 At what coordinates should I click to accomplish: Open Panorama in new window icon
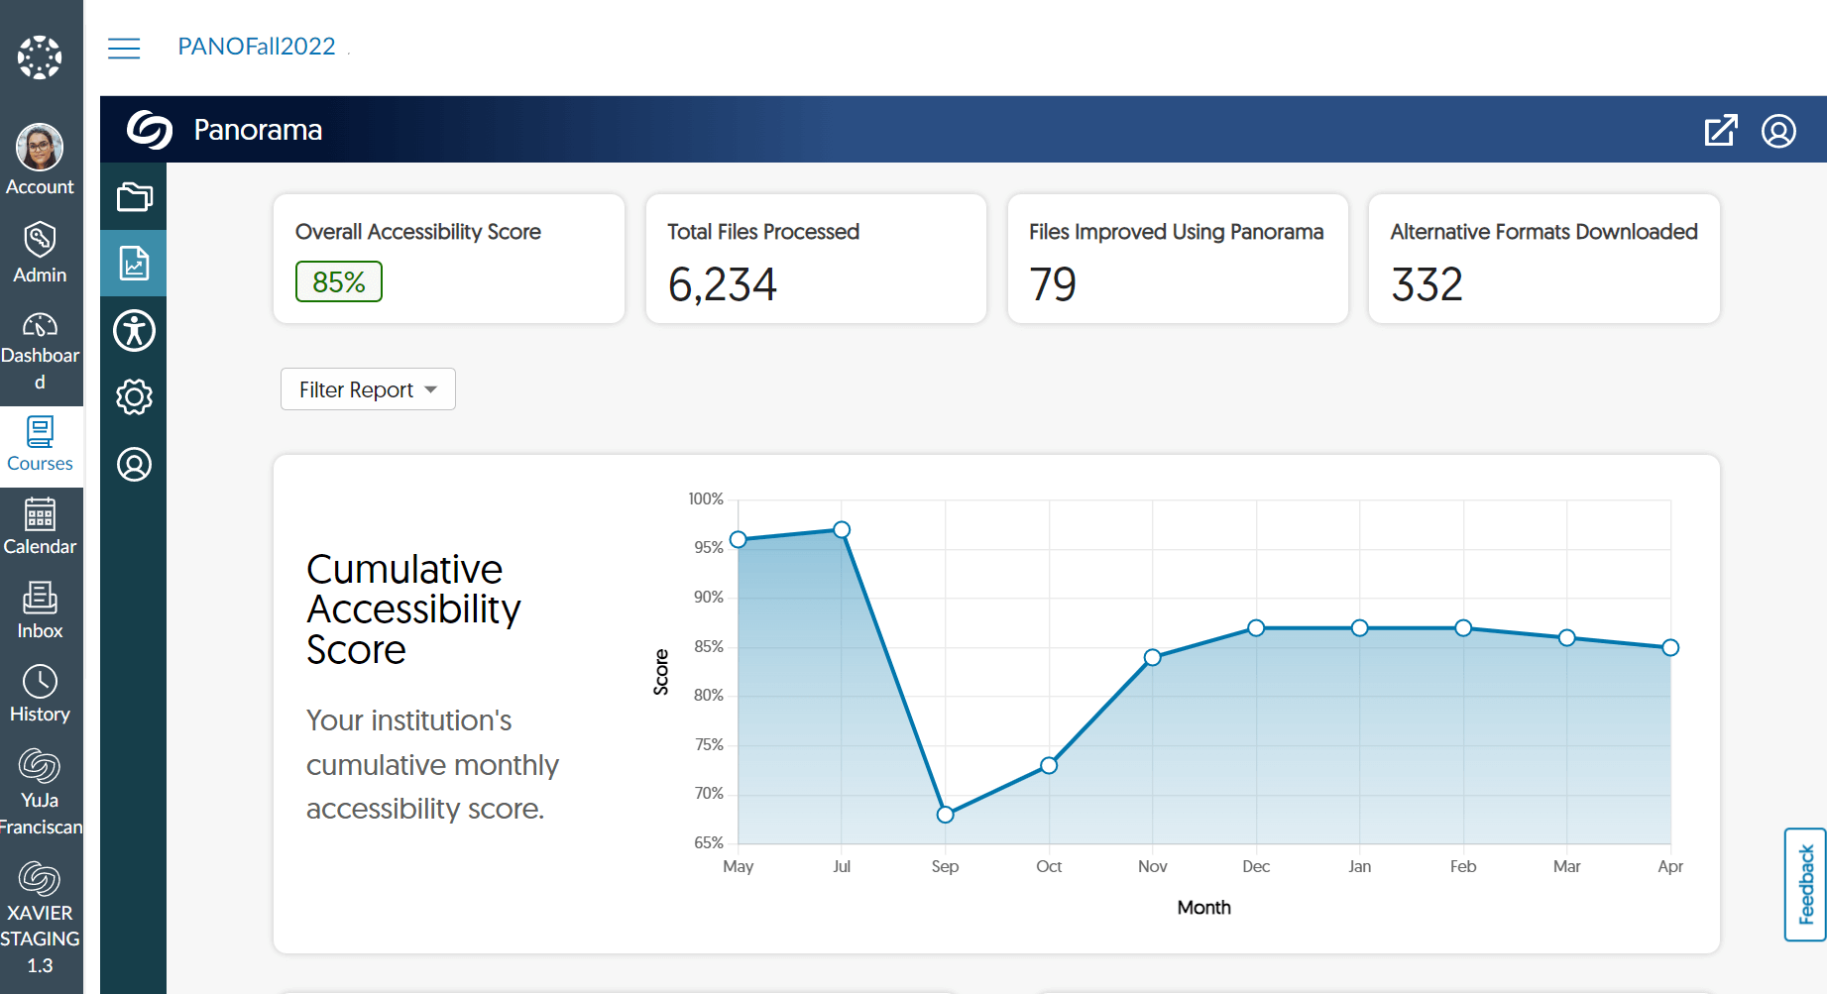1720,131
